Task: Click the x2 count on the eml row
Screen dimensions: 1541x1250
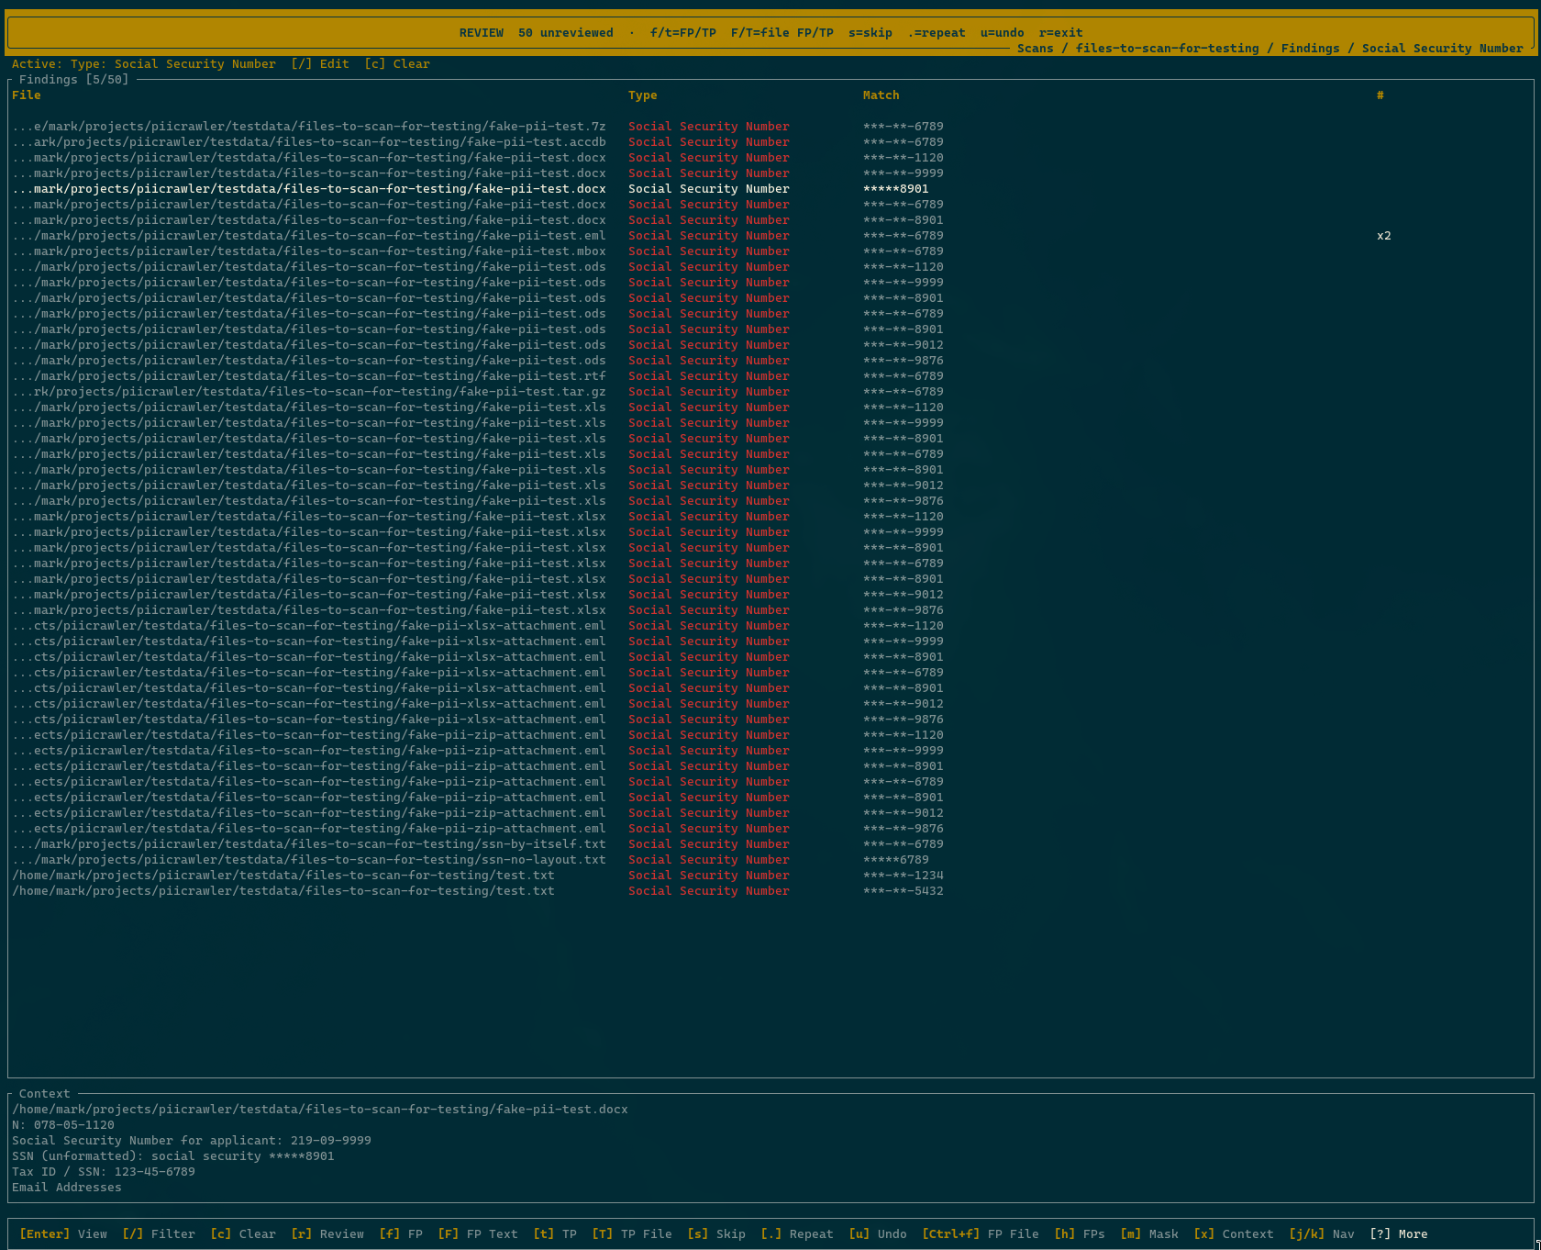Action: tap(1384, 236)
